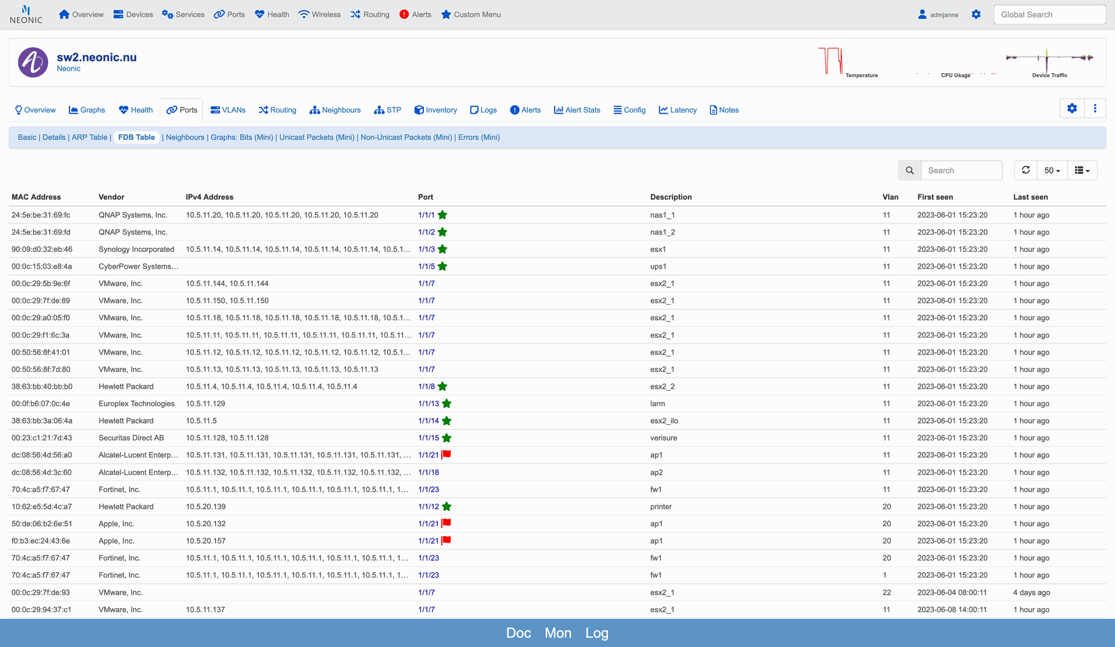Viewport: 1115px width, 647px height.
Task: Click the green star on port 1/1/5
Action: [443, 266]
